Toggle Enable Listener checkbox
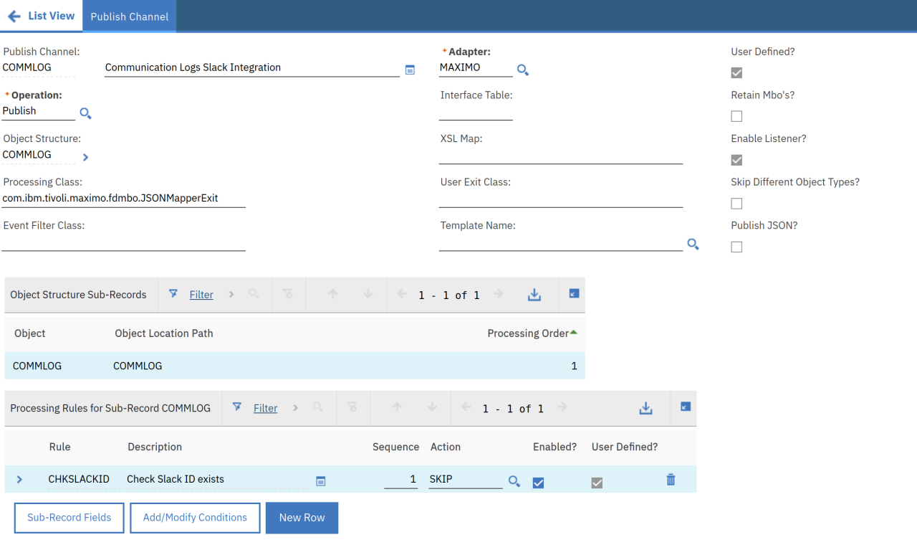The width and height of the screenshot is (917, 555). (736, 160)
